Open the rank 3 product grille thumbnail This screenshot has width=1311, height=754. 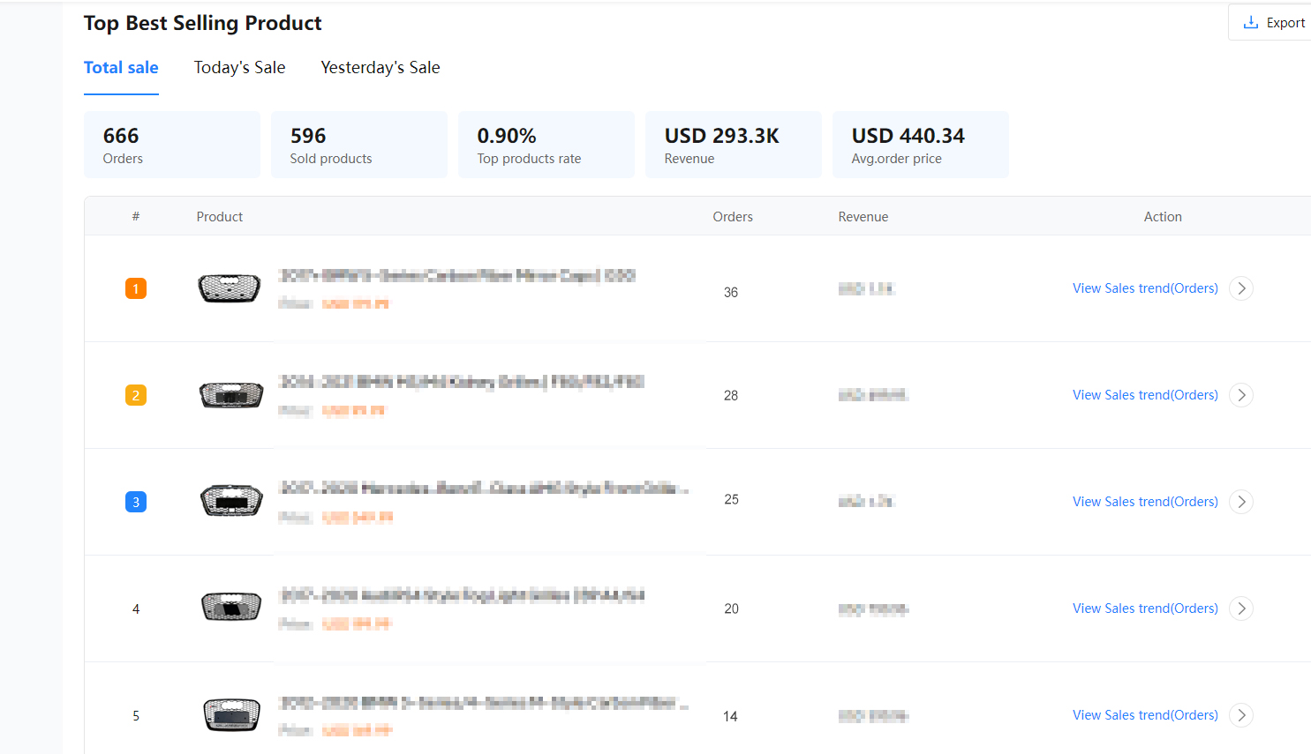[x=231, y=501]
